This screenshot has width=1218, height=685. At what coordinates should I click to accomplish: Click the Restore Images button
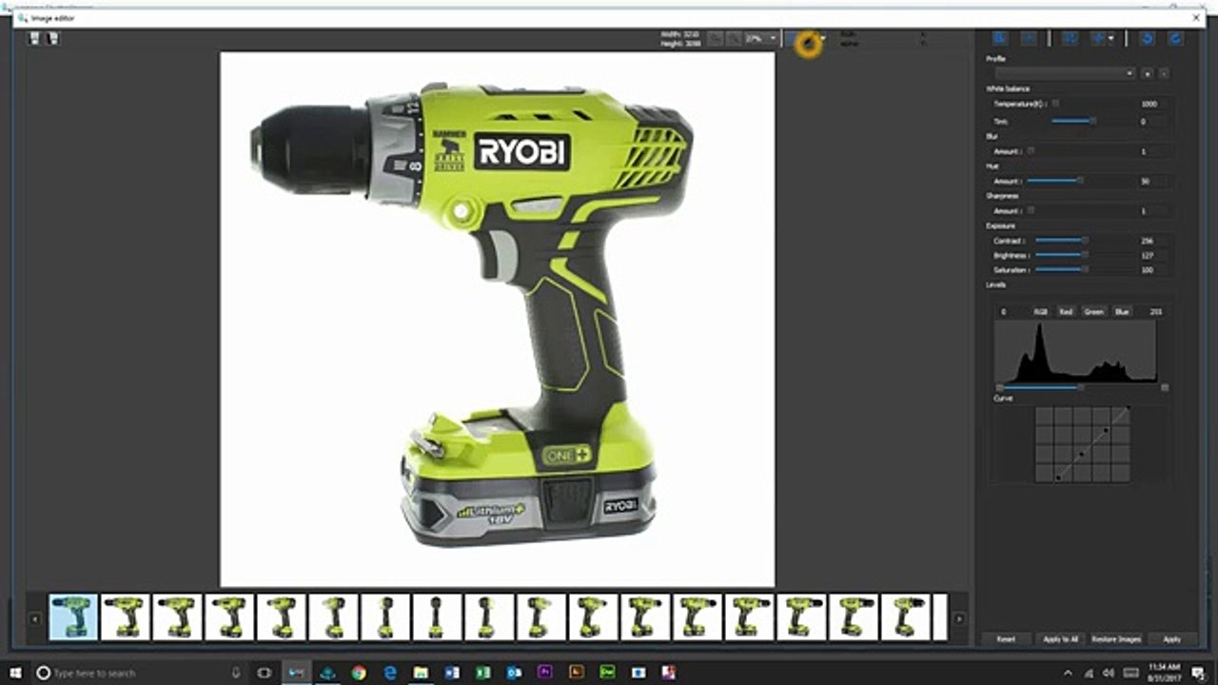1116,639
